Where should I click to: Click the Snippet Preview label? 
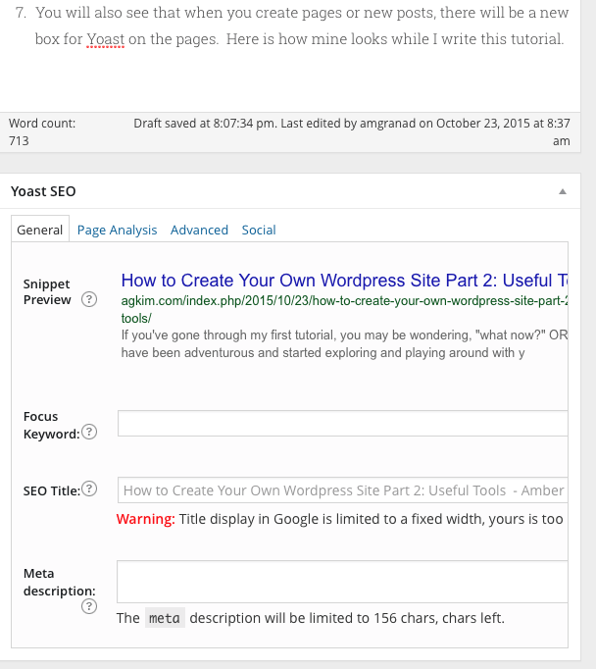[x=47, y=292]
